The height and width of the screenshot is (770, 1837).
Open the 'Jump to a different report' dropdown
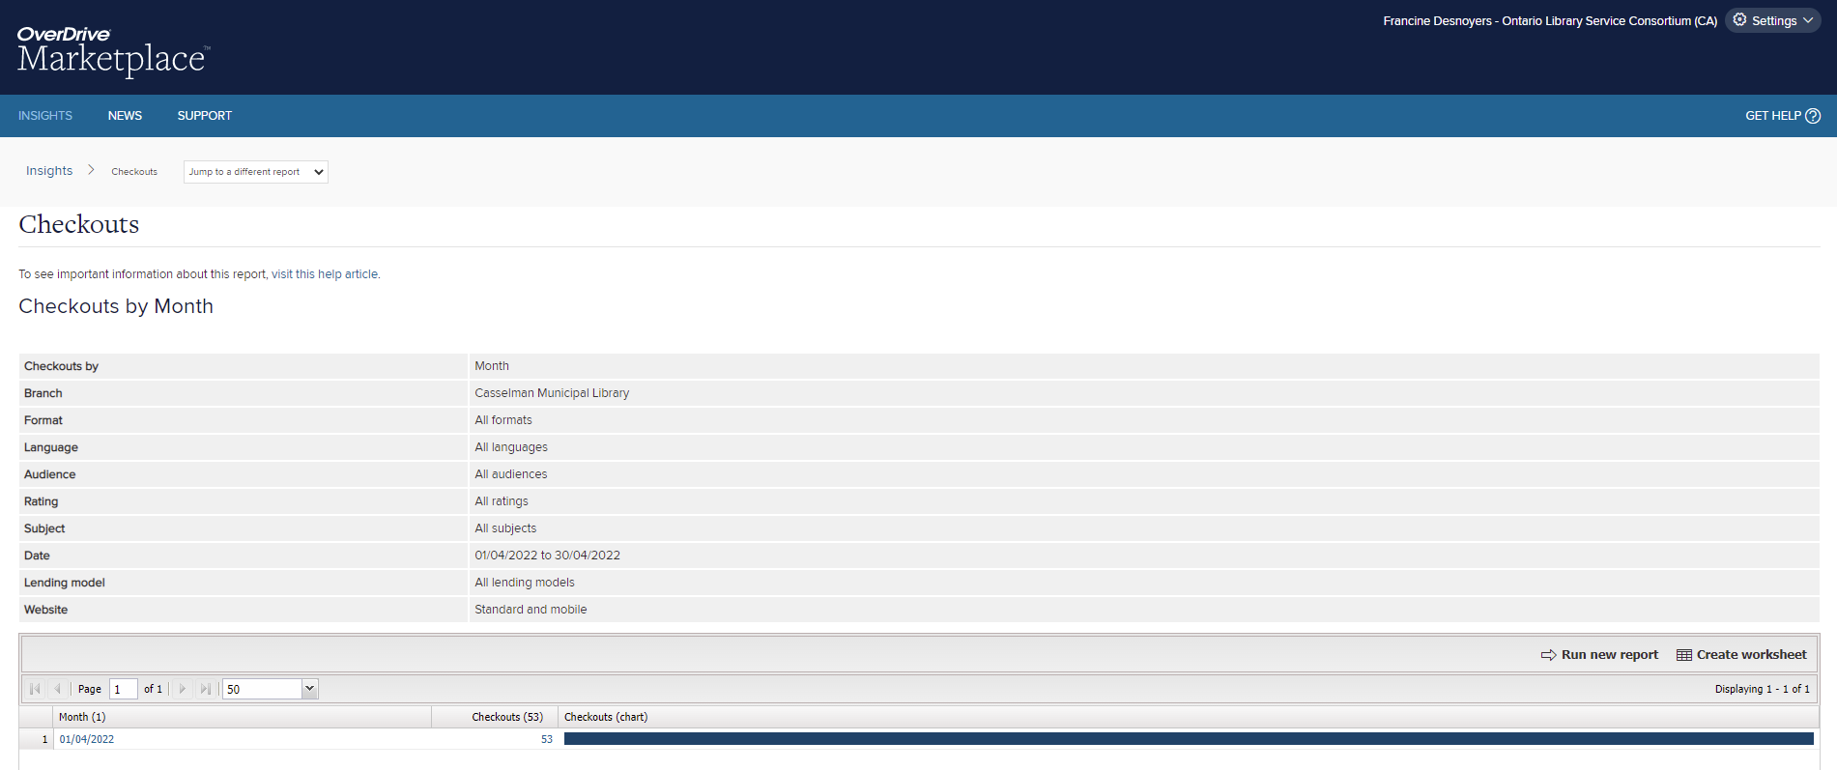tap(256, 172)
